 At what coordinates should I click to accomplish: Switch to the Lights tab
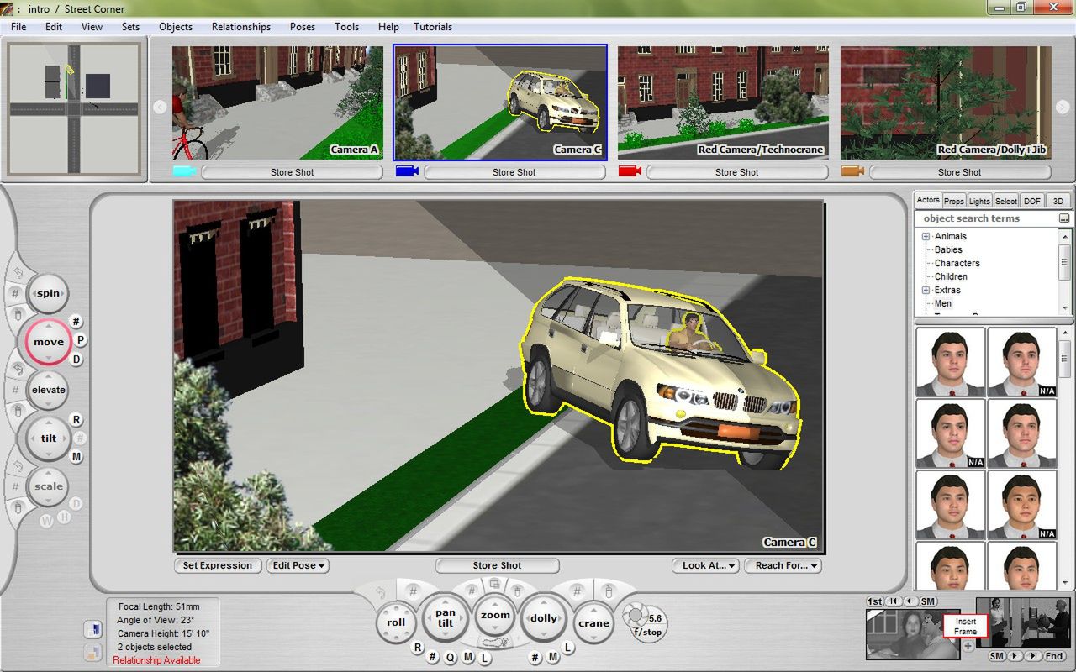click(x=979, y=201)
